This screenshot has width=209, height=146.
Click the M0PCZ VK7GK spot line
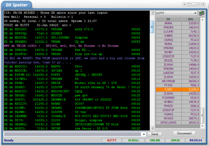[72, 129]
